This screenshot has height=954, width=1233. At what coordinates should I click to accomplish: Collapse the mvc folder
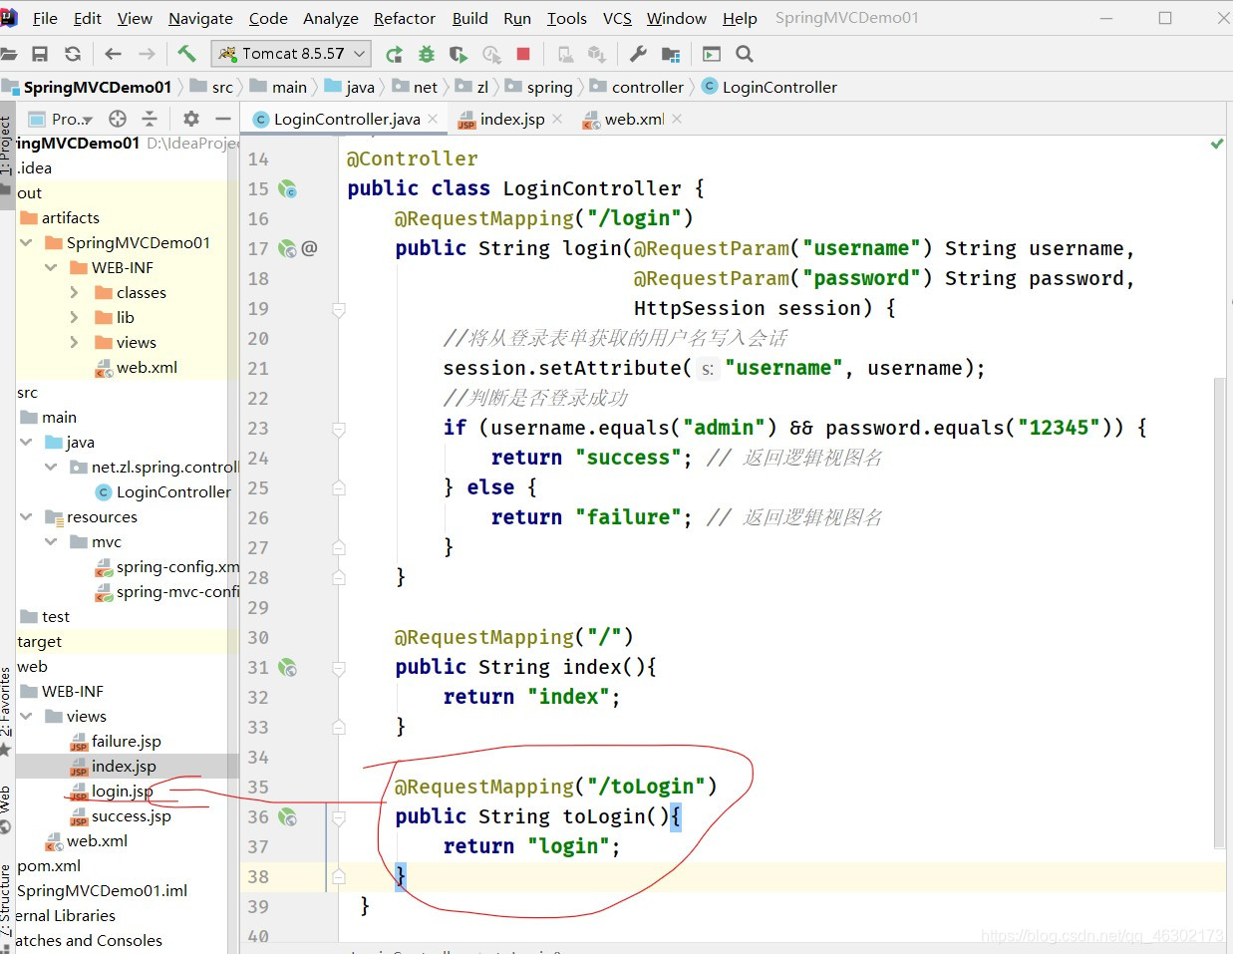click(x=51, y=541)
